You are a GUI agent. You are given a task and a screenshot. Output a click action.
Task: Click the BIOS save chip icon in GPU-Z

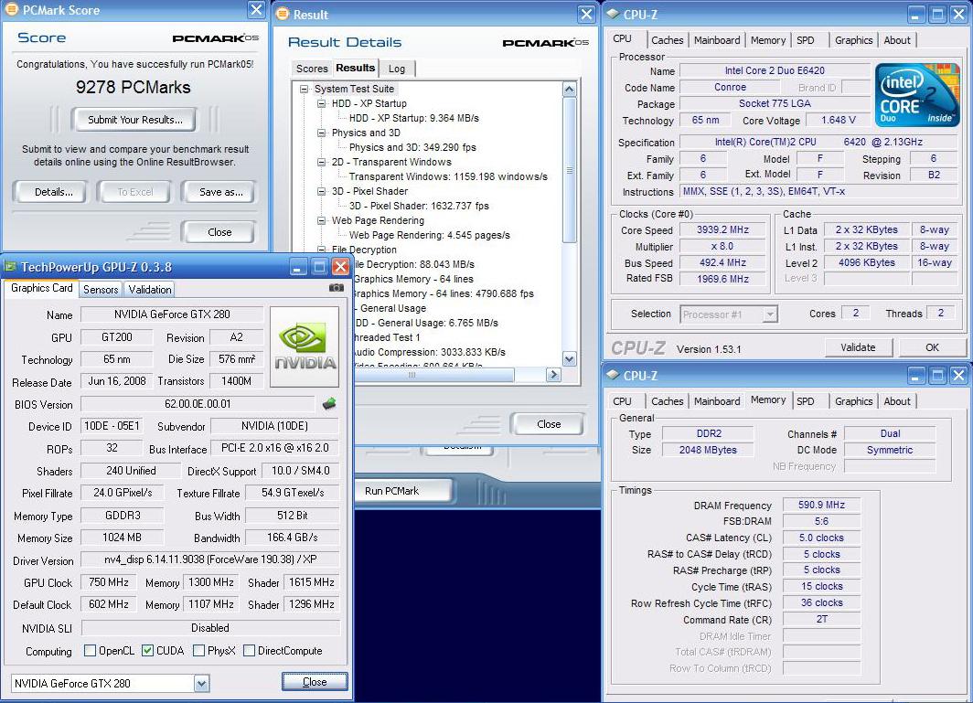coord(329,404)
